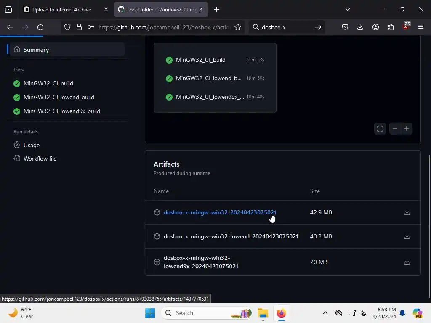Click MinGW32_CI_build node in workflow graph
This screenshot has width=431, height=323.
[215, 60]
